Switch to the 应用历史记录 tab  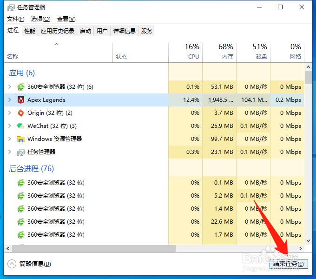click(58, 31)
